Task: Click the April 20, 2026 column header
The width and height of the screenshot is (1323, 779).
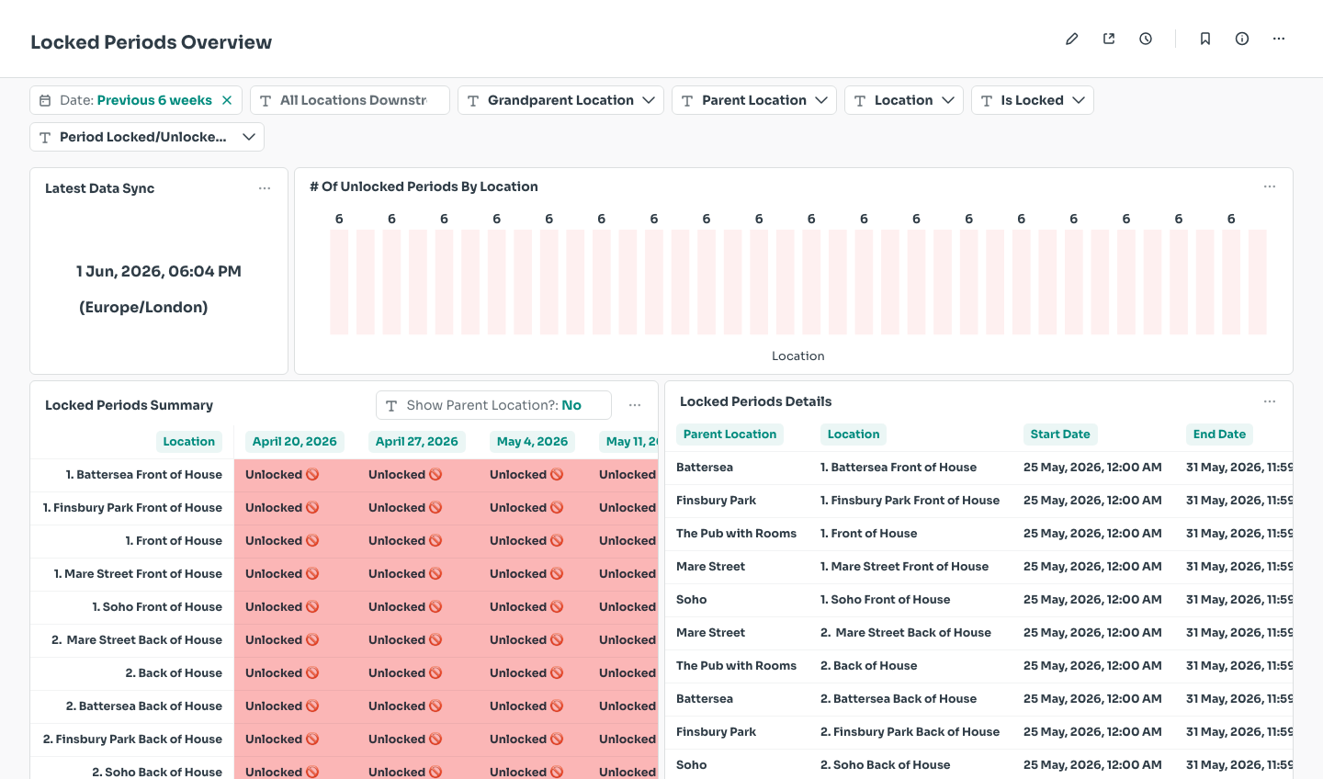Action: (295, 442)
